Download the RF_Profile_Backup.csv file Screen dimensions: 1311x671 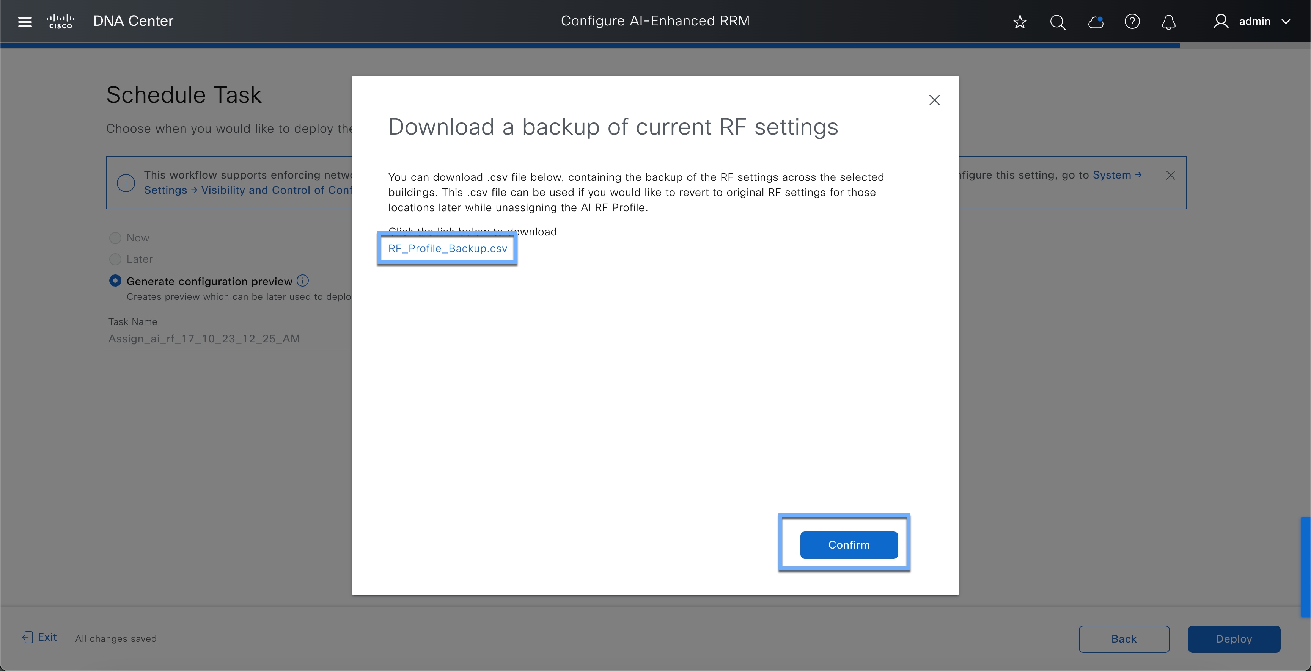tap(447, 249)
